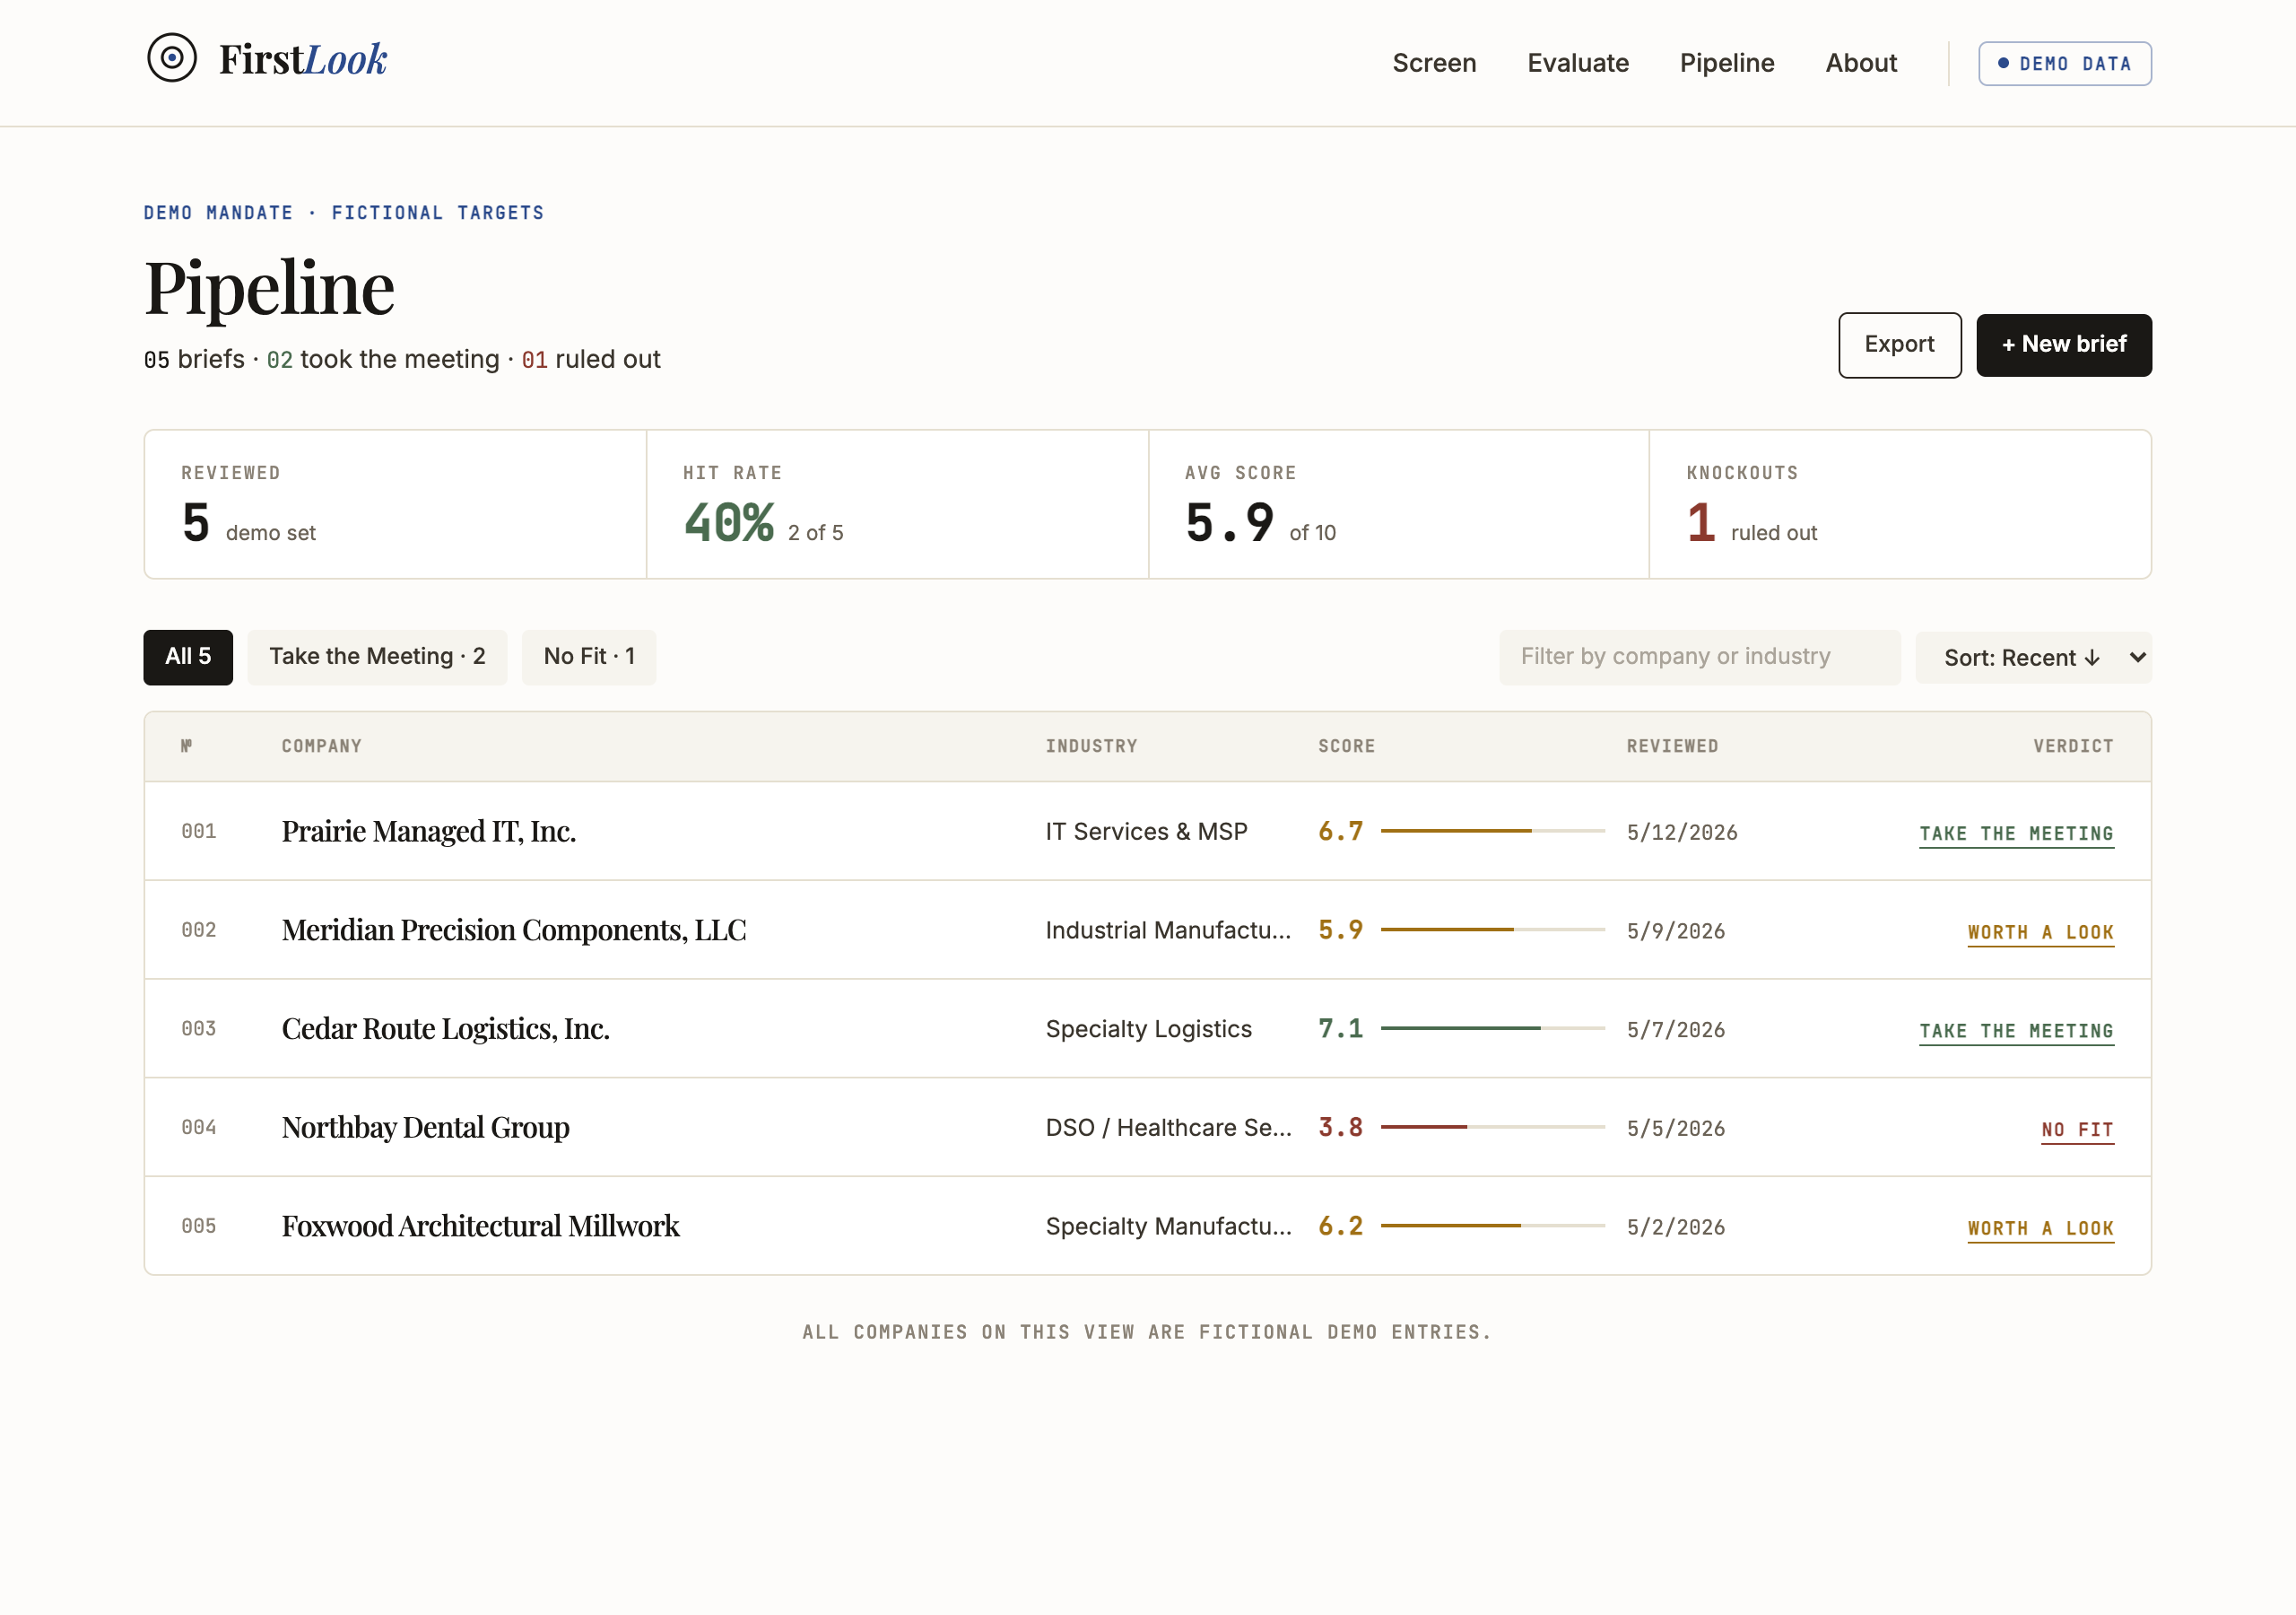Click the IT Services & MSP industry cell
Viewport: 2296px width, 1615px height.
pos(1146,832)
